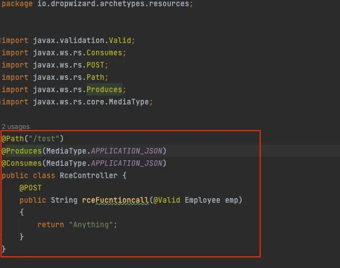Image resolution: width=340 pixels, height=268 pixels.
Task: Click the "emp" parameter name
Action: coord(231,200)
